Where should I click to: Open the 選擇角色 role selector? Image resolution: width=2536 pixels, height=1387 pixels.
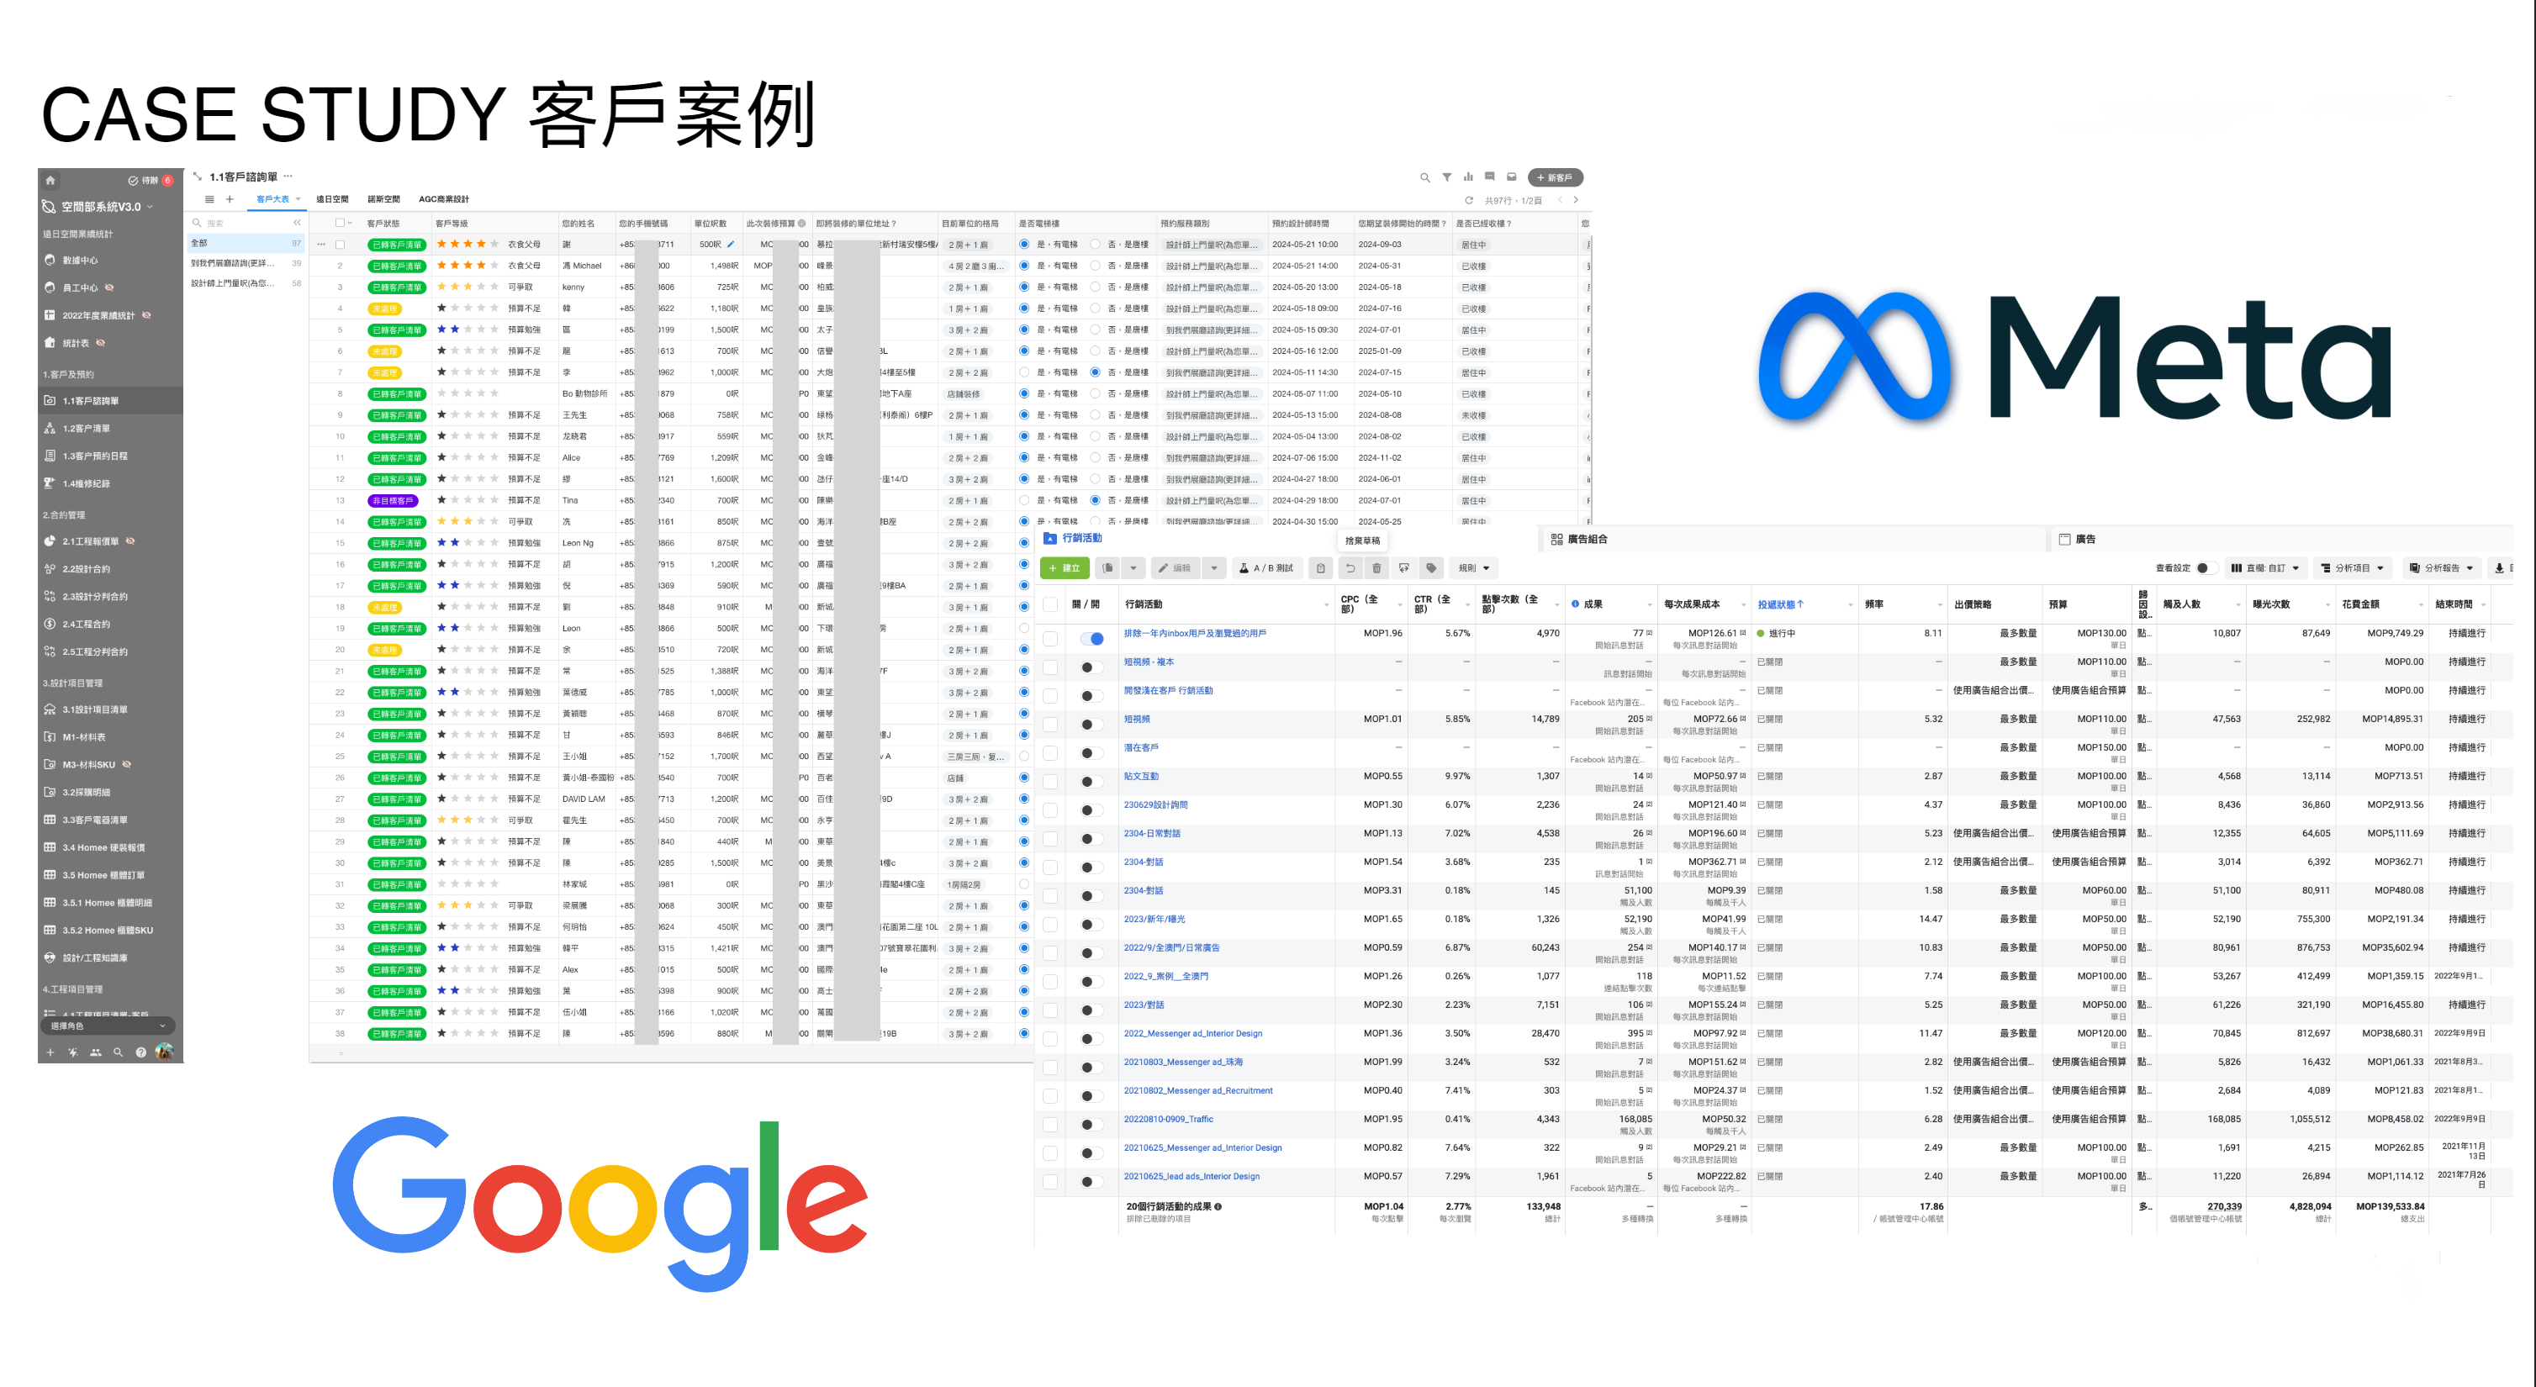pos(108,1026)
